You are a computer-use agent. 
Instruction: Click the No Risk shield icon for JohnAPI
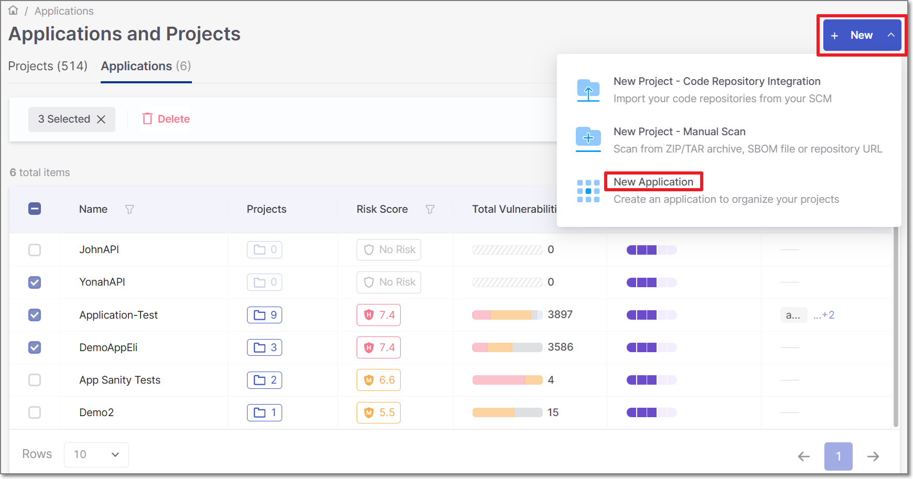tap(368, 249)
